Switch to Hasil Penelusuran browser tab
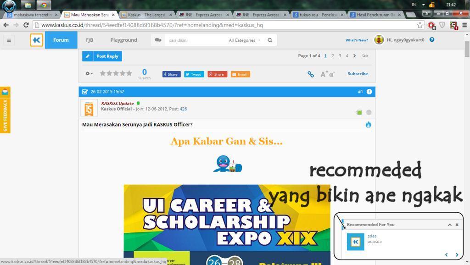The width and height of the screenshot is (470, 265). point(375,15)
